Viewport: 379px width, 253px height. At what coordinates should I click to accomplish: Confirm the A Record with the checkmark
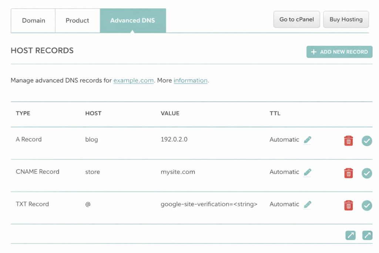tap(366, 141)
